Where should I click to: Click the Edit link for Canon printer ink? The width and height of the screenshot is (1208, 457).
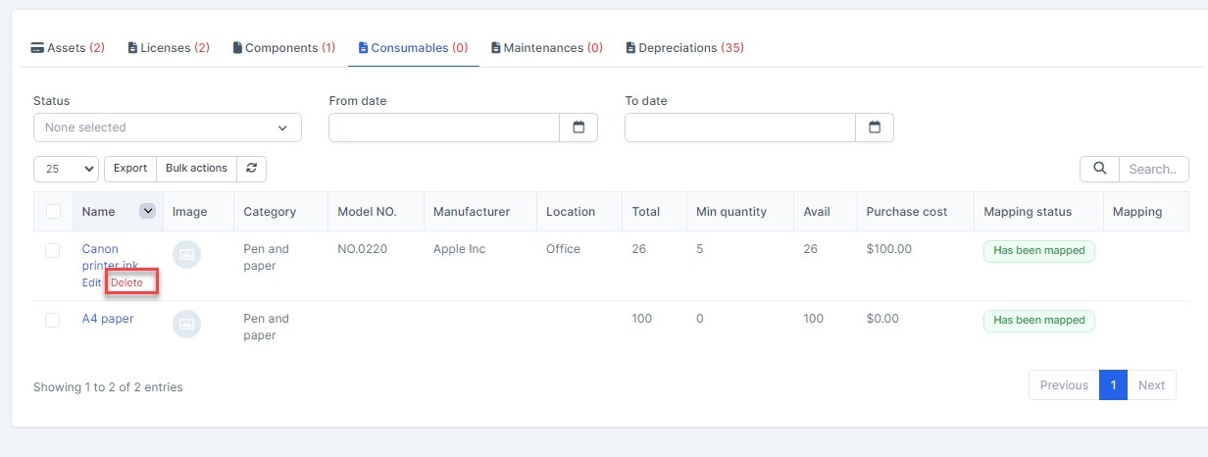(91, 282)
